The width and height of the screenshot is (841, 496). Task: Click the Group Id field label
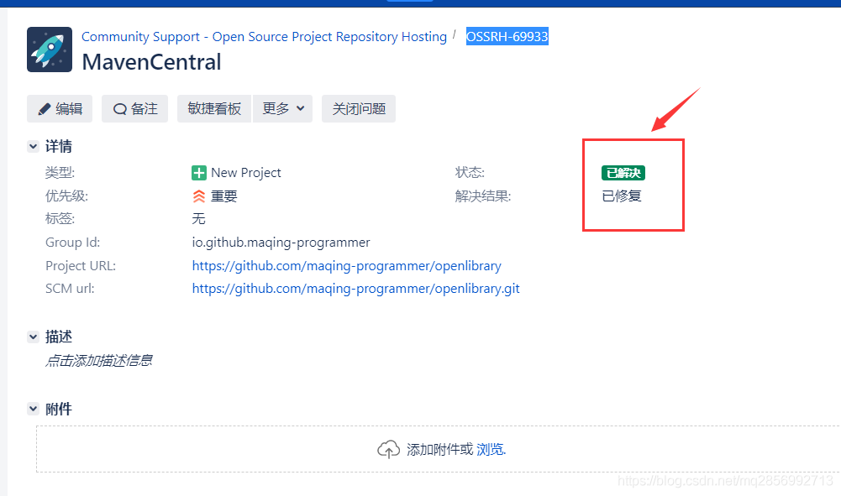tap(72, 243)
